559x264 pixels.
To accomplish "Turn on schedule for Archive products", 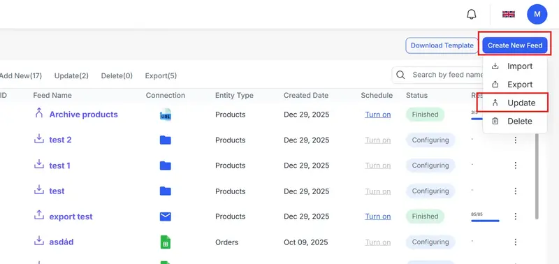I will 378,115.
